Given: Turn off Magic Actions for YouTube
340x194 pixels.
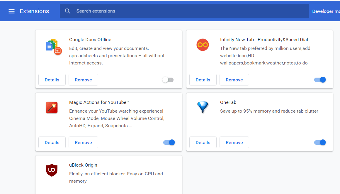Looking at the screenshot, I should 169,142.
